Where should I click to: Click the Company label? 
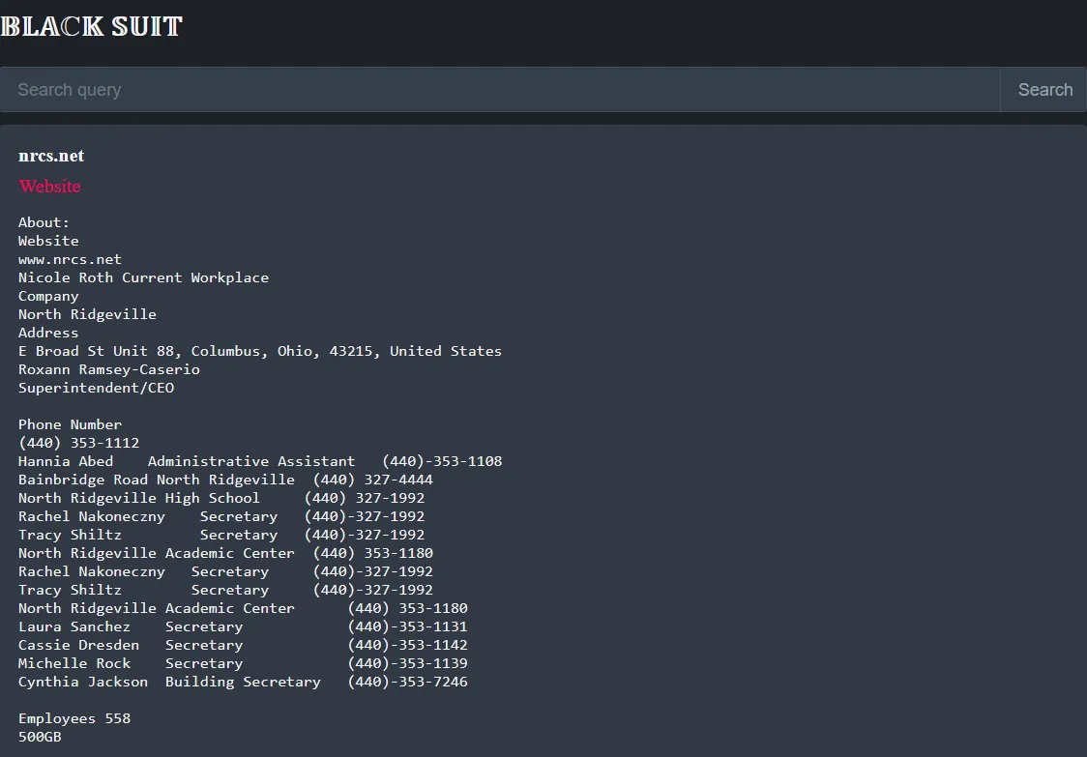click(x=48, y=296)
